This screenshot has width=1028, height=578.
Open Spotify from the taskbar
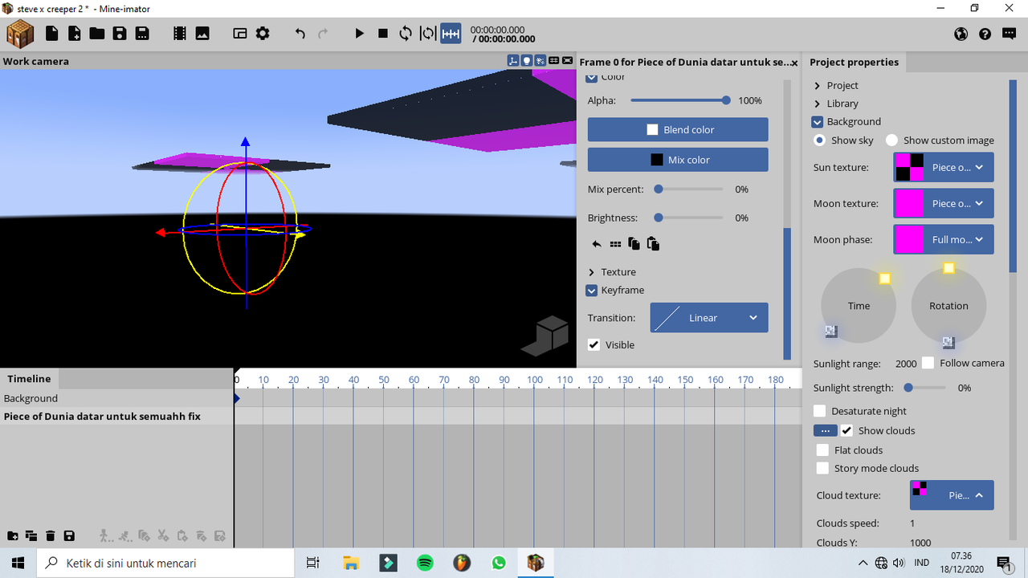click(425, 563)
